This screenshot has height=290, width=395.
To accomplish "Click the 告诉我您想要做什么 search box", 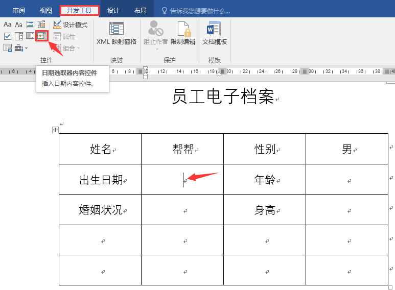I will coord(196,11).
